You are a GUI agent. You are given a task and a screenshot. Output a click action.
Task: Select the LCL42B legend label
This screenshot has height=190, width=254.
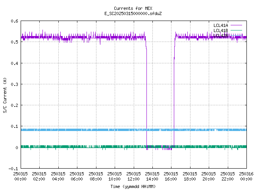coord(221,36)
